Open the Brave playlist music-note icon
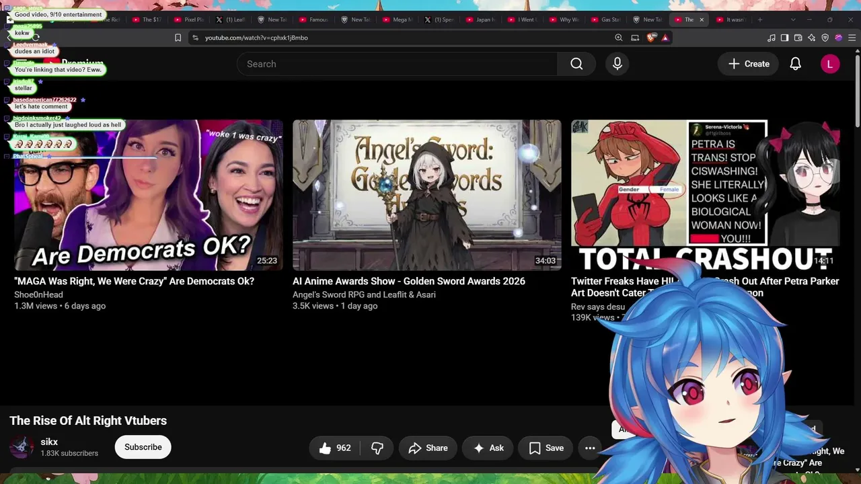This screenshot has height=484, width=861. pyautogui.click(x=772, y=38)
